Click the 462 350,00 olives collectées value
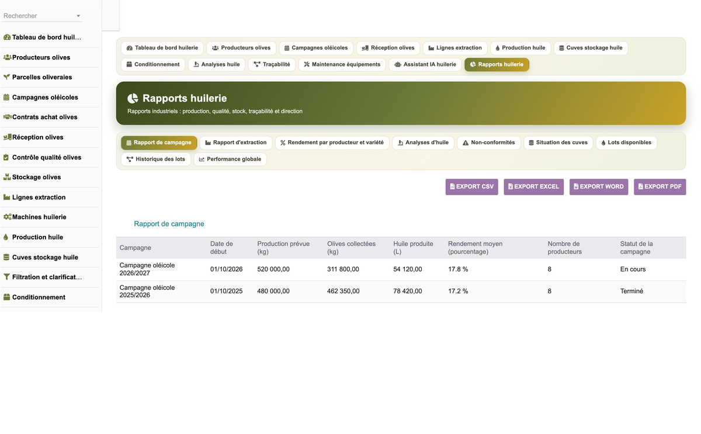Screen dimensions: 701x434 (x=343, y=291)
